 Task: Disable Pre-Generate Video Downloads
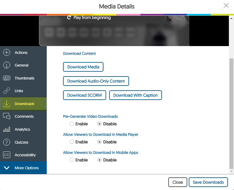(x=100, y=124)
